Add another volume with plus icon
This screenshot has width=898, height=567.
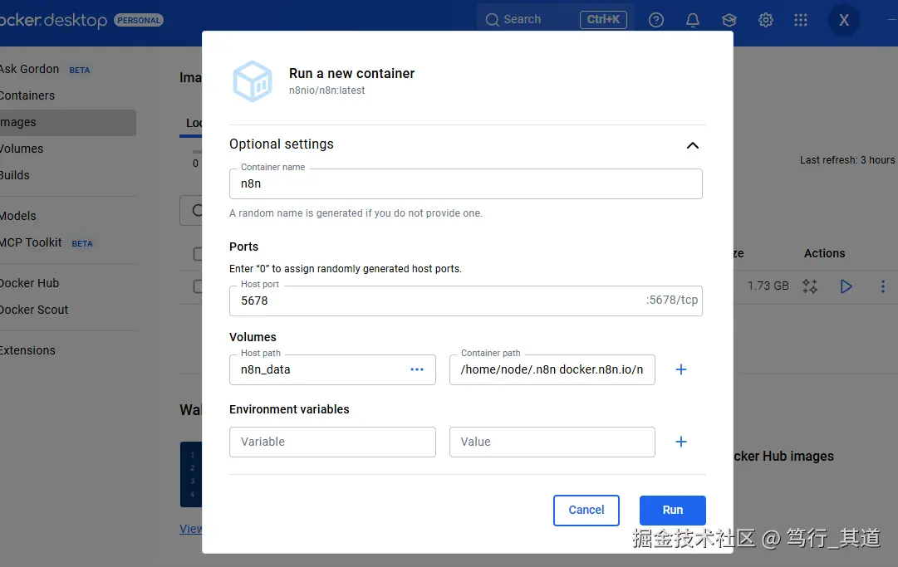tap(681, 369)
